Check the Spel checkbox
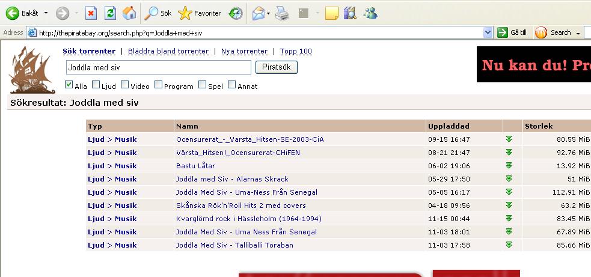The width and height of the screenshot is (591, 277). tap(203, 84)
